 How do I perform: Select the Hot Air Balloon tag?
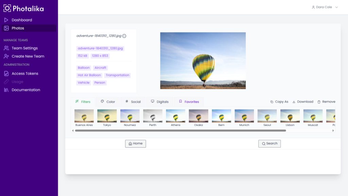click(89, 75)
